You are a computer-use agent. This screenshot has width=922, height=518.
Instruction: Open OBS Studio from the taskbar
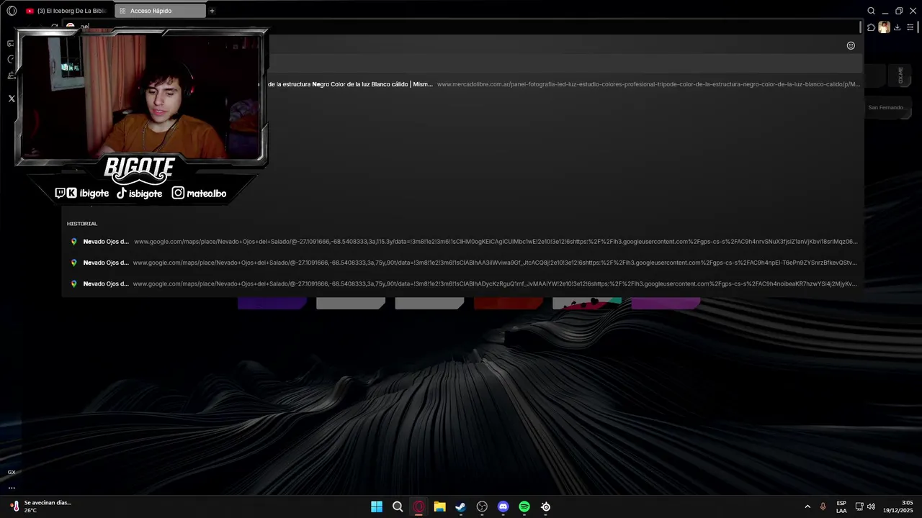(x=482, y=506)
